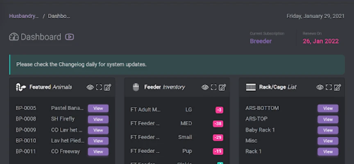View the Baby Rack 1 entry
This screenshot has width=354, height=164.
click(x=328, y=130)
